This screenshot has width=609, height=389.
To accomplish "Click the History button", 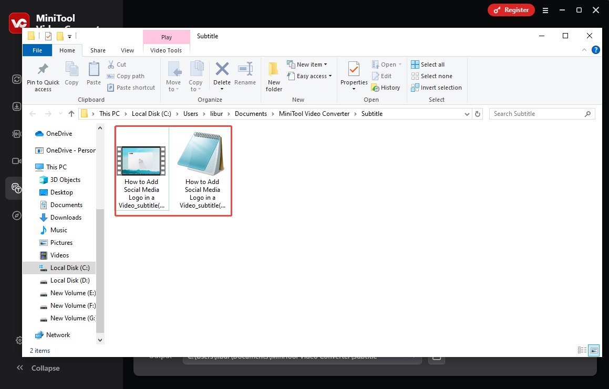I will (386, 88).
